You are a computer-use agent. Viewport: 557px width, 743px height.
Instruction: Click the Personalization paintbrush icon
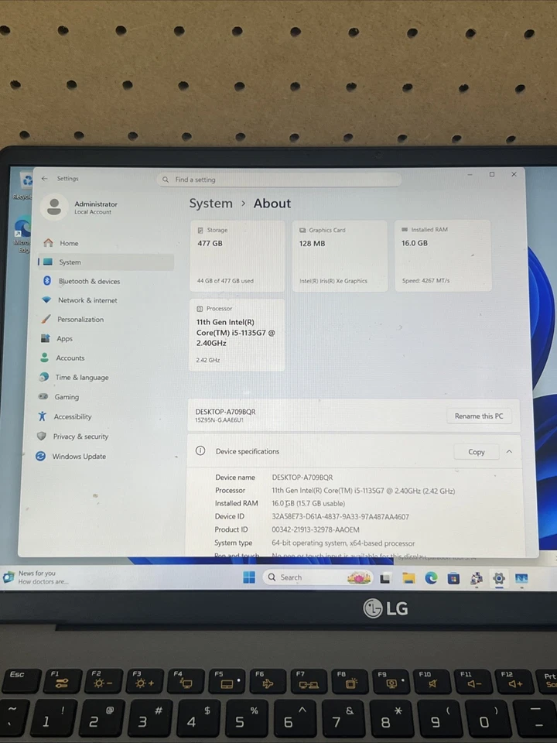coord(46,319)
